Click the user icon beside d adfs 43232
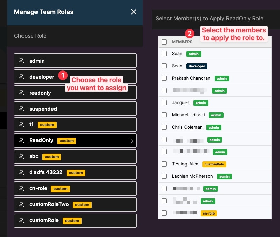 click(x=21, y=173)
